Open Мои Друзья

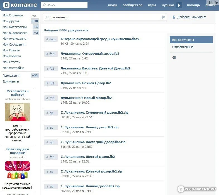[x=11, y=21]
